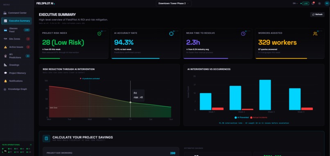Click the Week 4 Actual Incidents red bar

tap(307, 109)
